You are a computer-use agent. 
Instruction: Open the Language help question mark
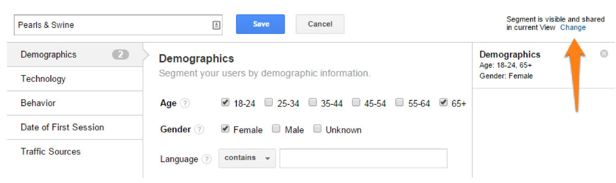tap(207, 159)
